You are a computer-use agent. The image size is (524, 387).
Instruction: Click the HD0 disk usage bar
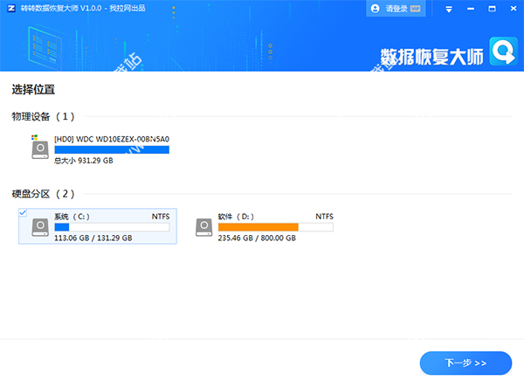click(x=112, y=149)
